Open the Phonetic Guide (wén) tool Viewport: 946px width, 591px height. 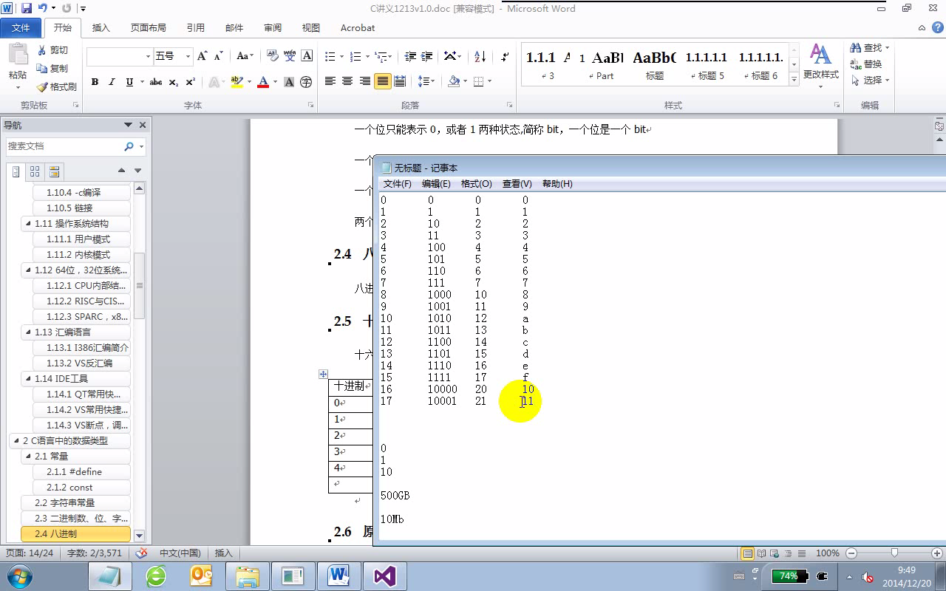pyautogui.click(x=290, y=56)
